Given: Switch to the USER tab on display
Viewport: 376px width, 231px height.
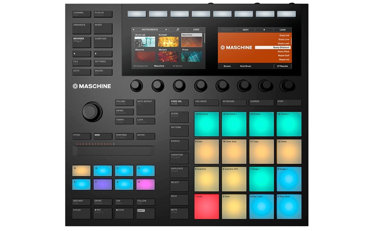Looking at the screenshot, I should point(196,29).
